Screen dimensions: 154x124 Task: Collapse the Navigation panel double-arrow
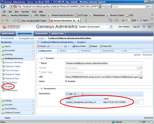33,42
